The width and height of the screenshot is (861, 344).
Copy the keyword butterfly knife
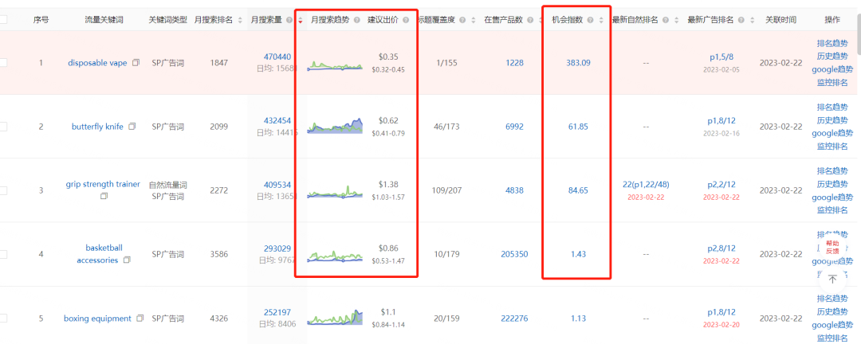(132, 126)
